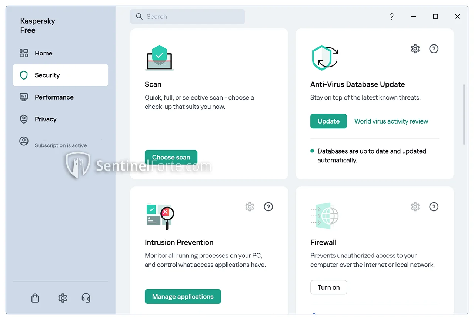The width and height of the screenshot is (474, 320).
Task: Open help for Anti-Virus Database Update
Action: (x=434, y=49)
